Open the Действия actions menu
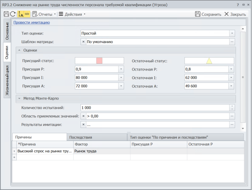Viewport: 252px width, 190px height. (72, 14)
